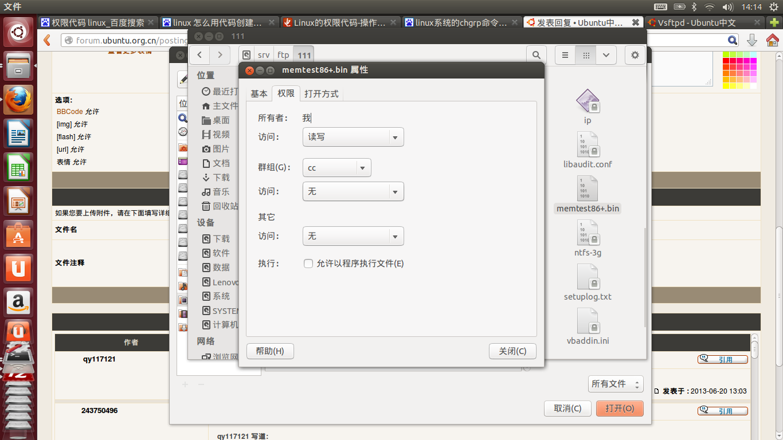Image resolution: width=783 pixels, height=440 pixels.
Task: Click 引用 quote button for qy117121 post
Action: pos(723,359)
